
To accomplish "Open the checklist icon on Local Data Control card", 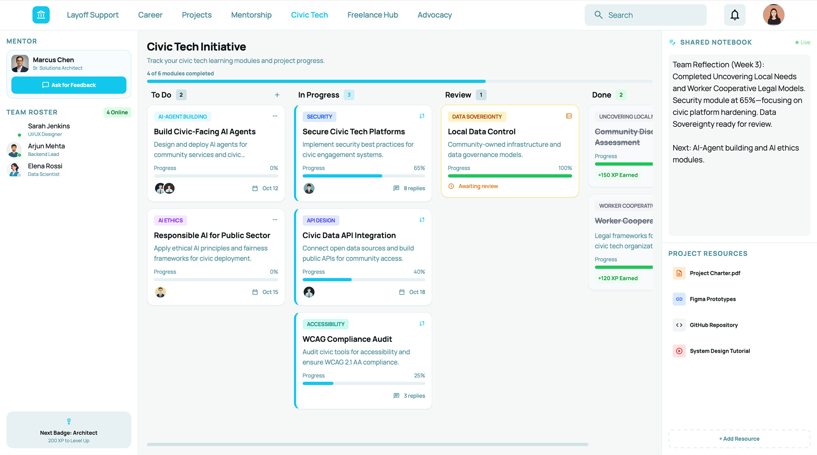I will tap(569, 116).
